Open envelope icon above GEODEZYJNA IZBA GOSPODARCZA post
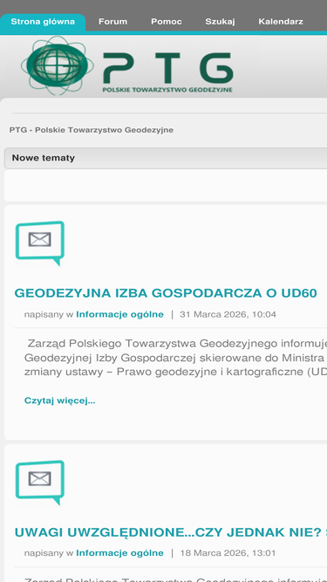The image size is (327, 582). point(39,243)
